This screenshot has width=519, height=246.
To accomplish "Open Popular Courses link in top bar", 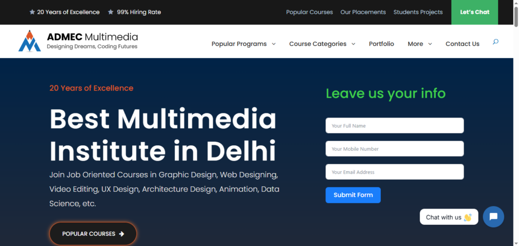I will 310,12.
